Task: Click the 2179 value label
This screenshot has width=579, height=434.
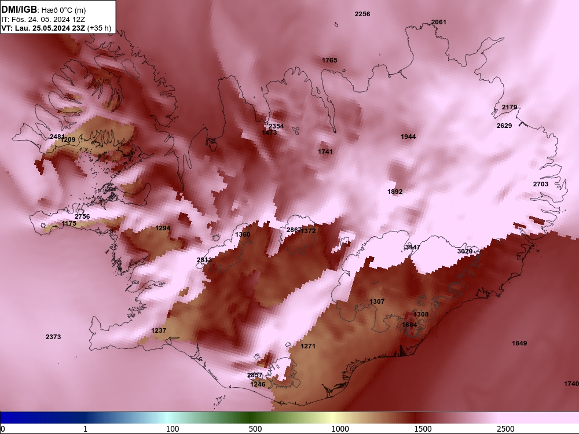Action: pyautogui.click(x=510, y=107)
